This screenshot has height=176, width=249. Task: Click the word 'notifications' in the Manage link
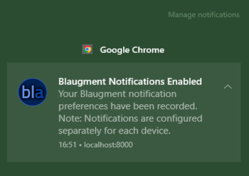click(219, 15)
